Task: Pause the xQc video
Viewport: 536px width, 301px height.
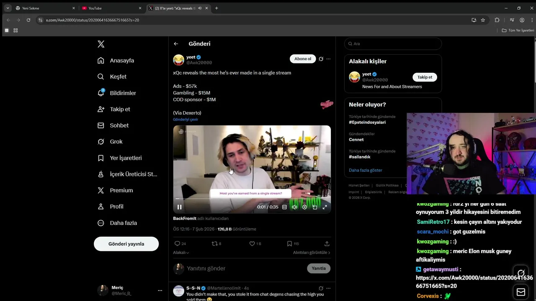Action: coord(180,207)
